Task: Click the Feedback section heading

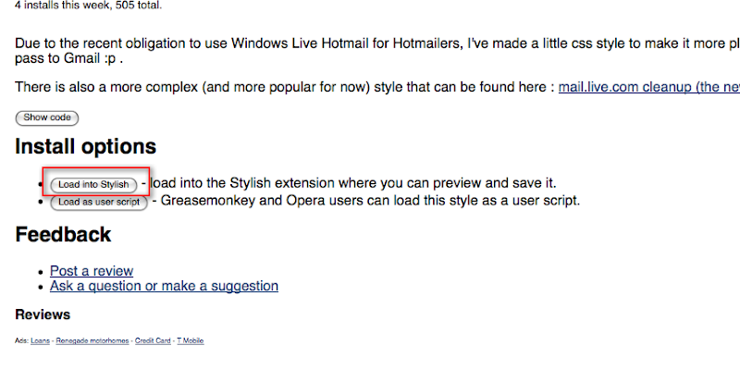Action: tap(63, 235)
